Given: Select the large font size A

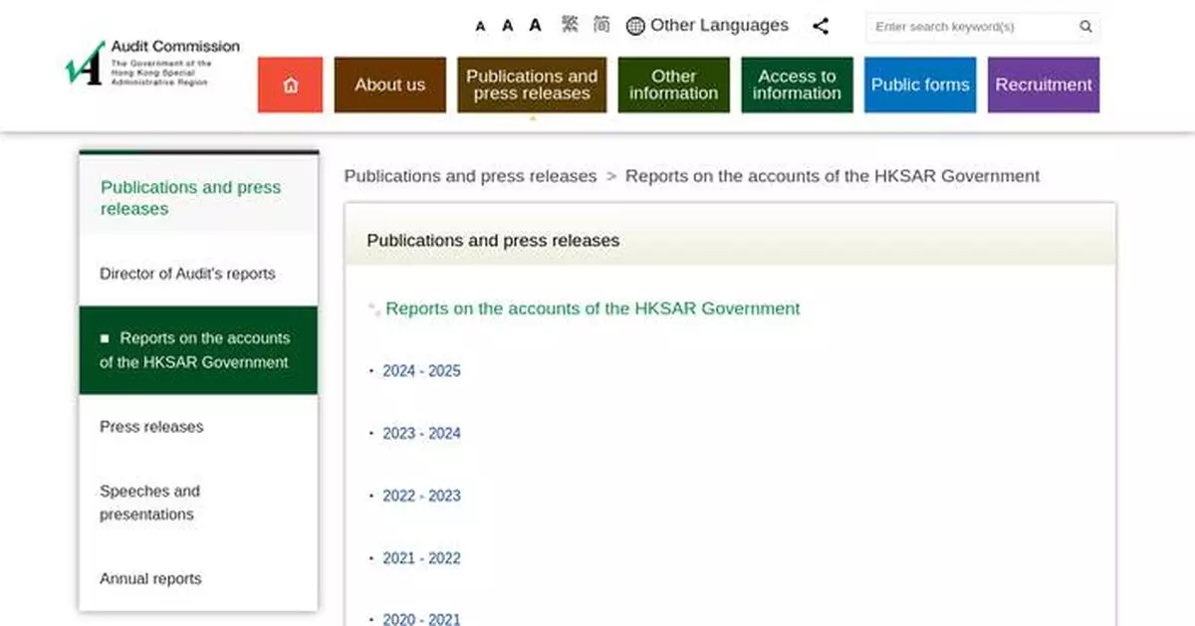Looking at the screenshot, I should coord(535,25).
